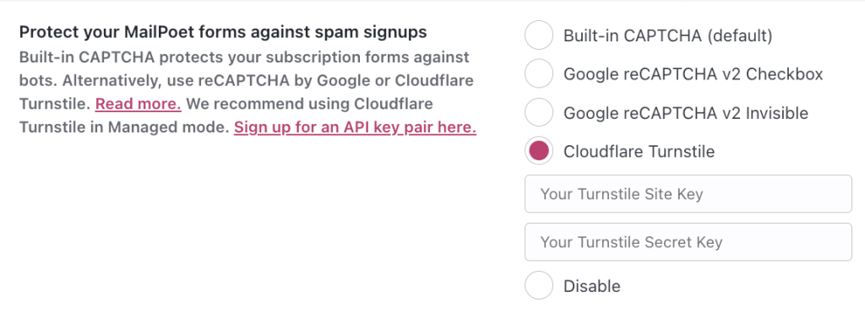Screen dimensions: 865x319
Task: Click the "Google reCAPTCHA v2 Checkbox" label text
Action: (693, 73)
